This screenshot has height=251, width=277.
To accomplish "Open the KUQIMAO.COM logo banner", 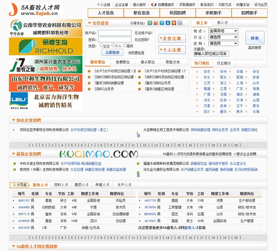I will (x=99, y=154).
